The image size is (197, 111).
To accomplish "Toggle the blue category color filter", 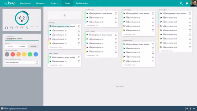I will 36,54.
